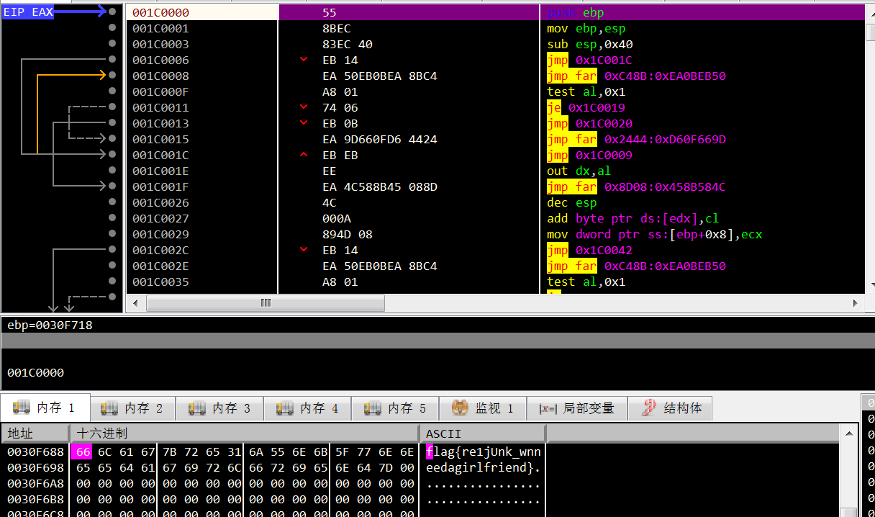Toggle breakpoint dot at address 001C0029
The image size is (875, 517).
click(x=112, y=234)
